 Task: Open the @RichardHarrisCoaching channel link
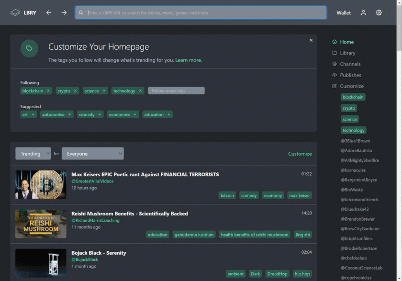(x=95, y=220)
